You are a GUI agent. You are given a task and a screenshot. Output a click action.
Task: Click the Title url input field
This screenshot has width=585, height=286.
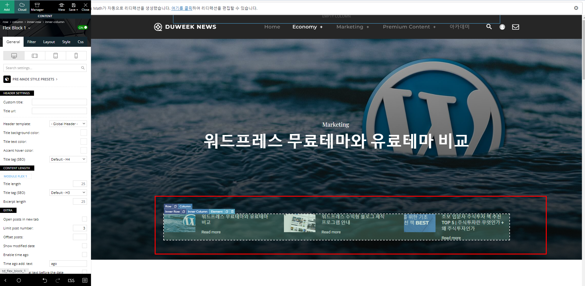tap(59, 111)
